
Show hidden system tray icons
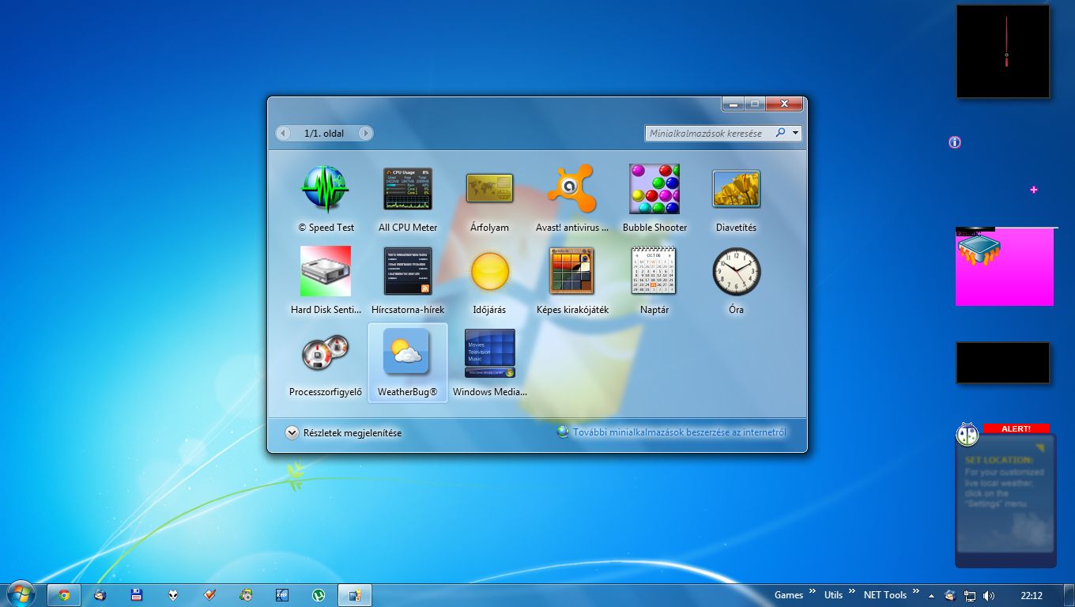[x=931, y=596]
